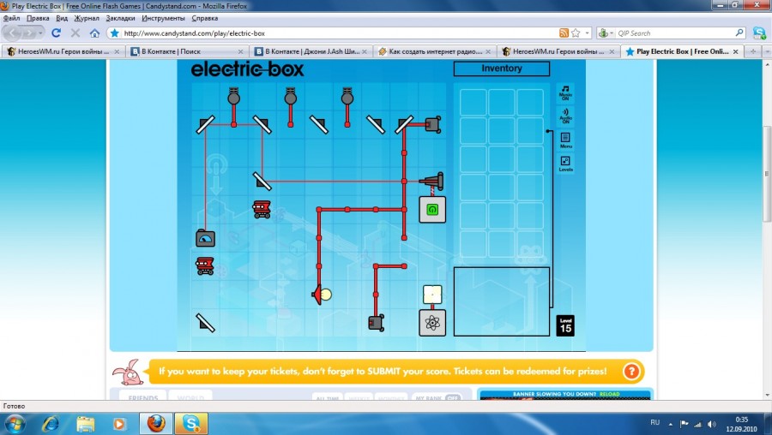Click the green power switch box
Image resolution: width=772 pixels, height=435 pixels.
pos(432,210)
